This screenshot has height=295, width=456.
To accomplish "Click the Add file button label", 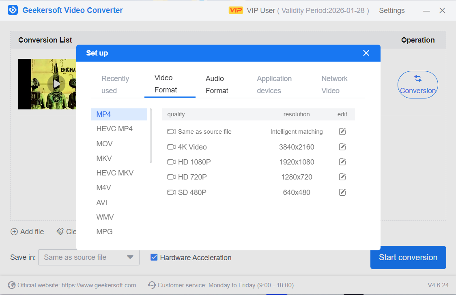I will tap(32, 232).
